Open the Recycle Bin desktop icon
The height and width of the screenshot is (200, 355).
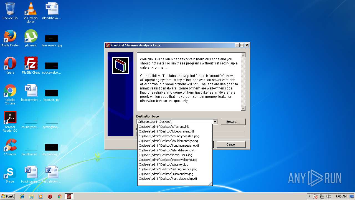click(x=10, y=11)
